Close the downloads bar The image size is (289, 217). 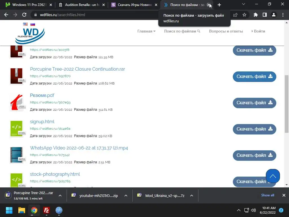tap(284, 195)
